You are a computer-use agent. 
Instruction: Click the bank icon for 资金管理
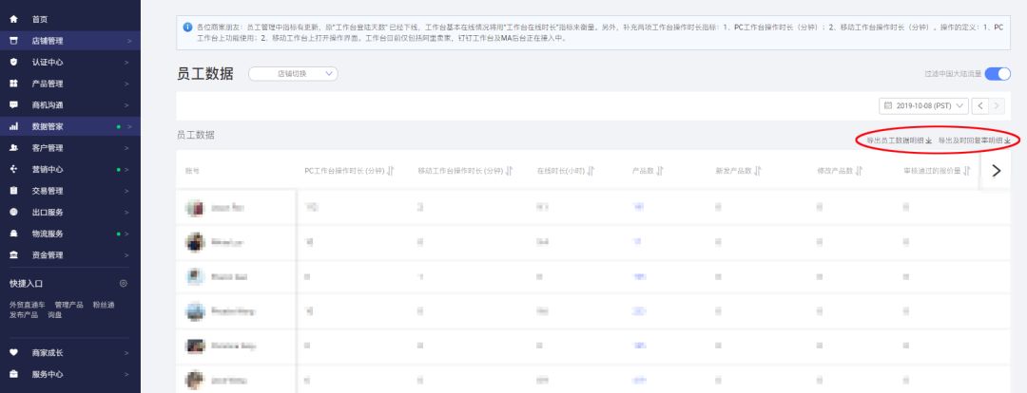(13, 255)
